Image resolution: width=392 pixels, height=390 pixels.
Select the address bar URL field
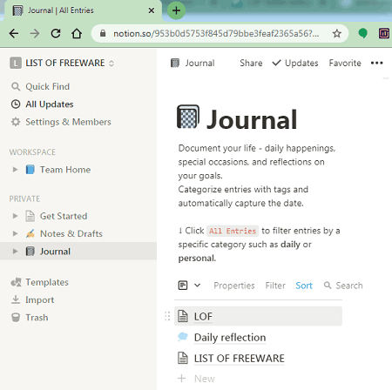216,34
